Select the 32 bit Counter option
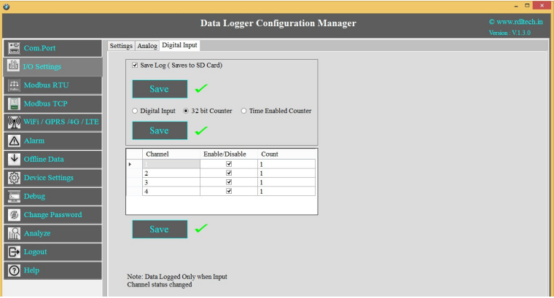 (186, 111)
